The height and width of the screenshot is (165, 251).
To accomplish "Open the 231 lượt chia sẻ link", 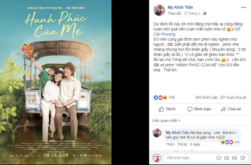I will click(233, 97).
